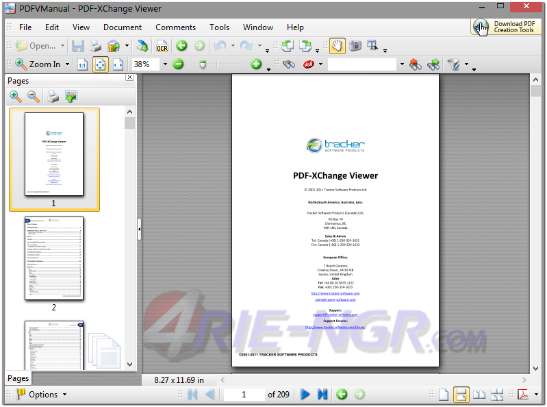This screenshot has height=407, width=547.
Task: Open the Edit menu
Action: coord(52,27)
